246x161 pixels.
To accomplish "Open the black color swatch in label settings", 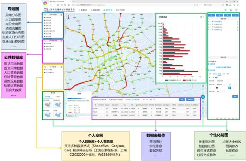I will [x=217, y=88].
